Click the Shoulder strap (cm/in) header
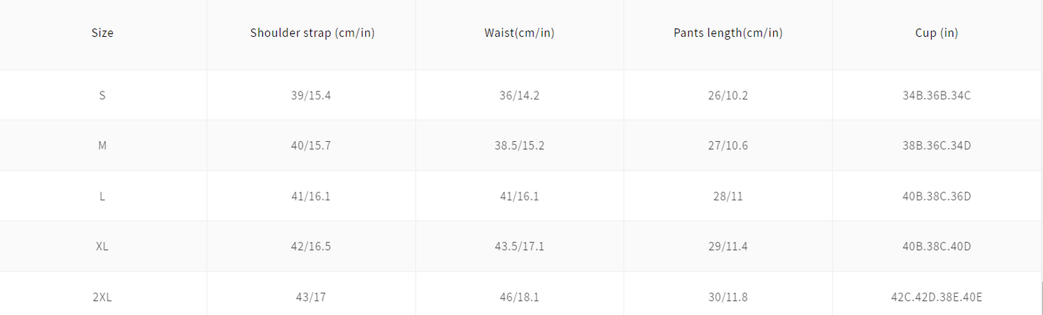Image resolution: width=1043 pixels, height=315 pixels. coord(312,32)
